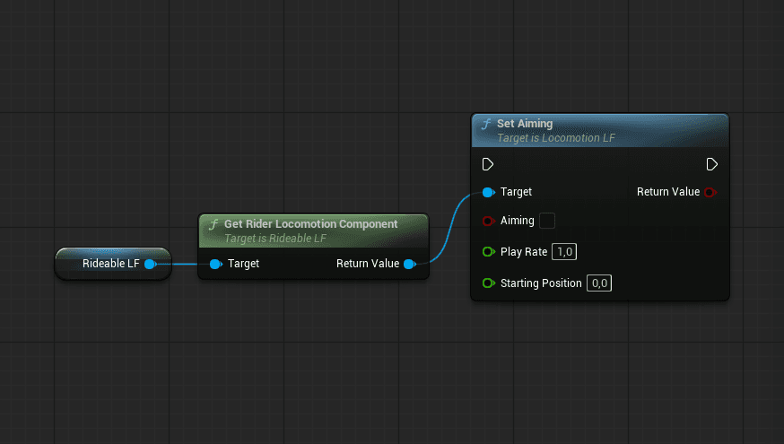Select the Set Aiming node title bar
Image resolution: width=784 pixels, height=444 pixels.
coord(600,130)
